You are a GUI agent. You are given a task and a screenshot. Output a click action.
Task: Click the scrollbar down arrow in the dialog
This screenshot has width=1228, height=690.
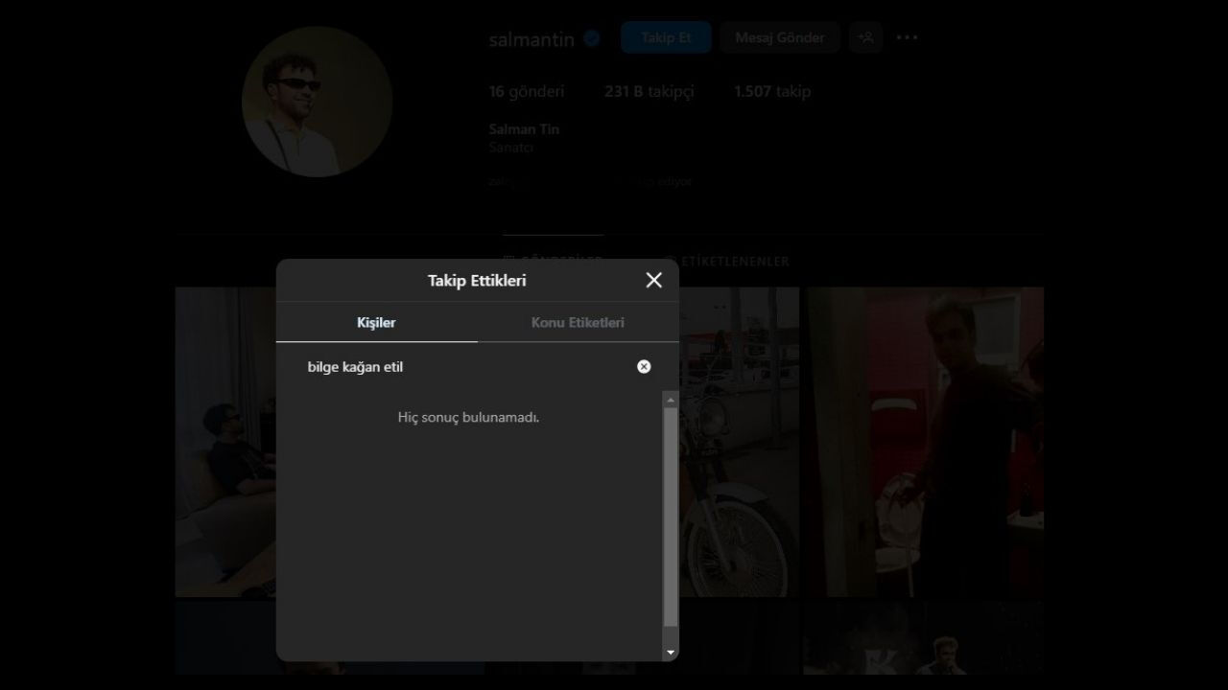coord(670,653)
